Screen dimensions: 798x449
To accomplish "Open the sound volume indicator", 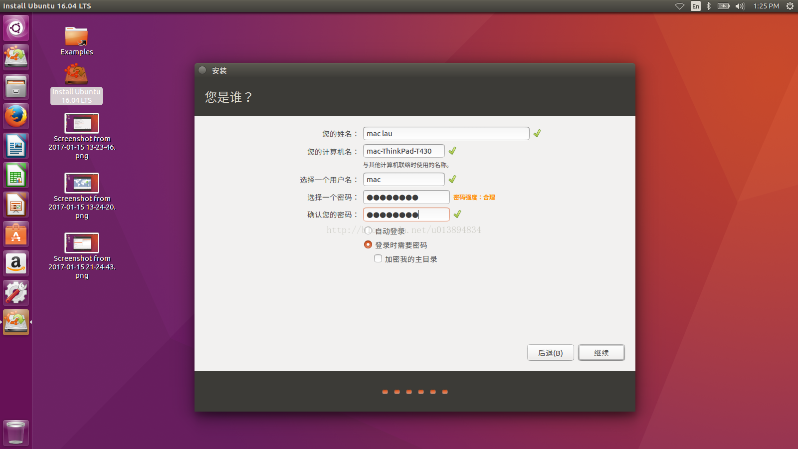I will (x=740, y=6).
